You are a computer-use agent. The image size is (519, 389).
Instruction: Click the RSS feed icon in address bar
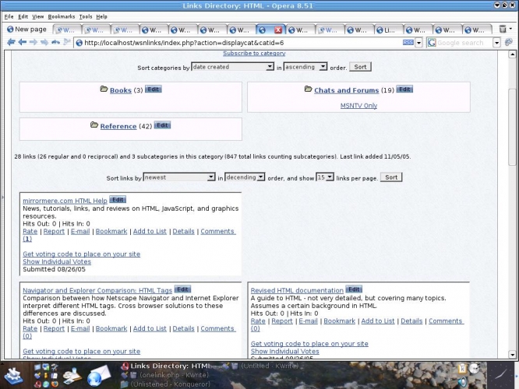click(x=408, y=43)
